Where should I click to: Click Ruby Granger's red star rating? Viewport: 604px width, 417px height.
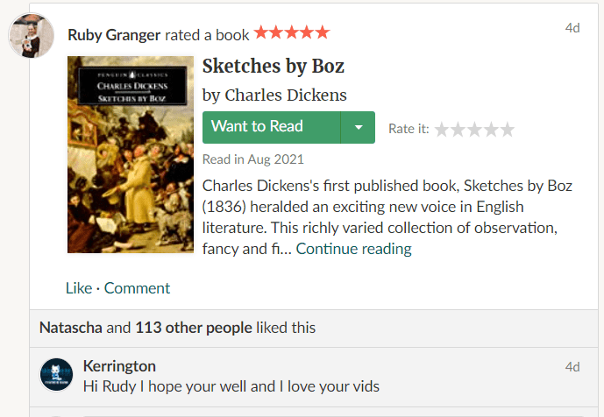coord(292,32)
